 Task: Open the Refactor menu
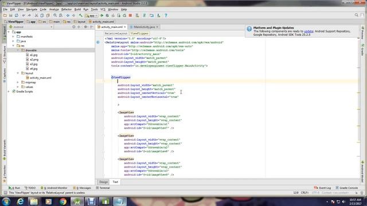[x=67, y=9]
